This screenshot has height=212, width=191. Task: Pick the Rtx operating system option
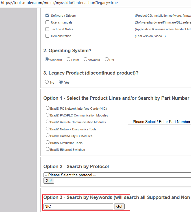[x=107, y=59]
